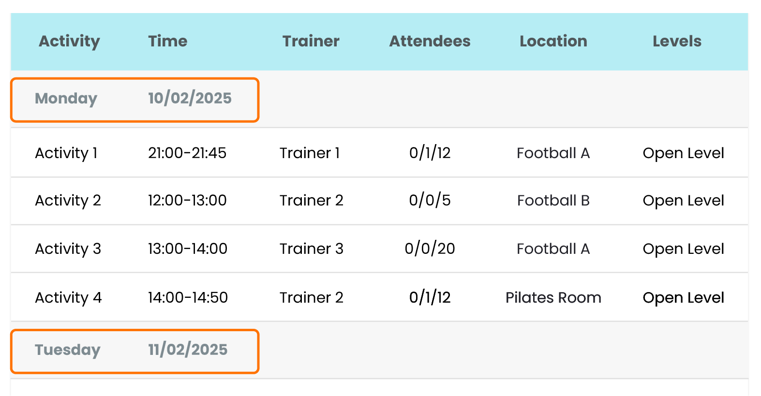Click the Location column header
The width and height of the screenshot is (761, 396).
[553, 42]
